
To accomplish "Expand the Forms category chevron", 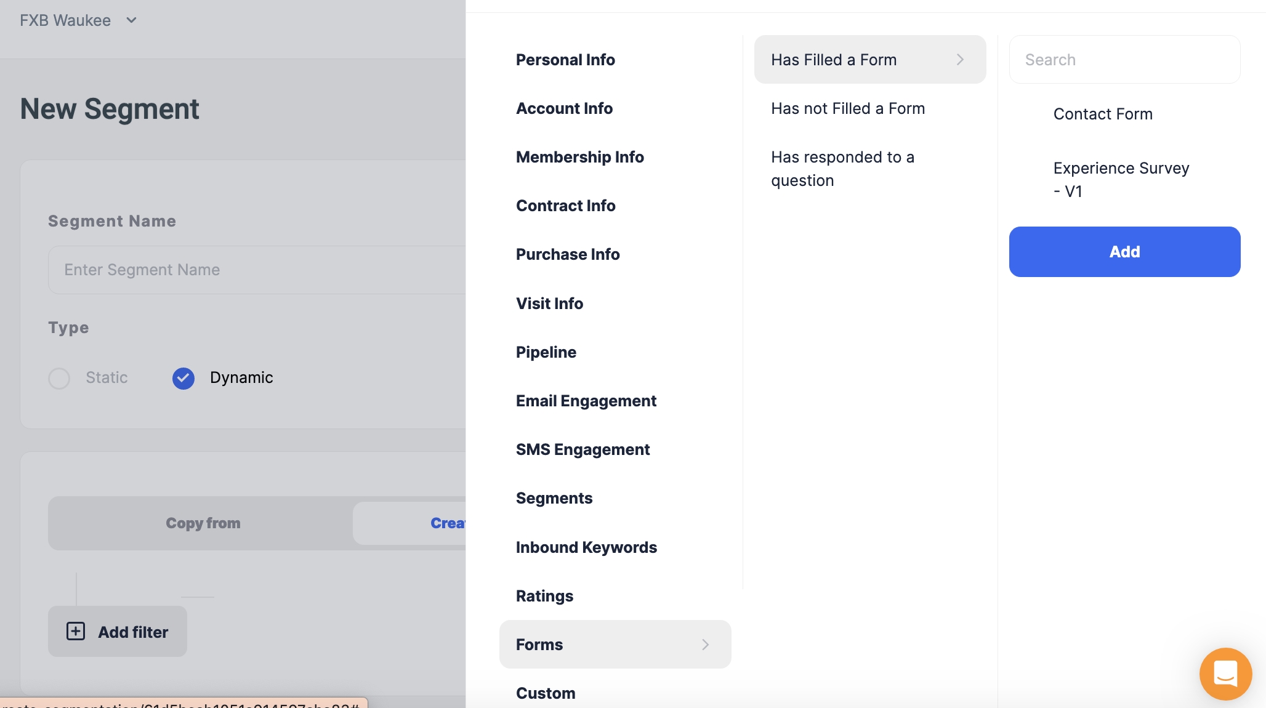I will pyautogui.click(x=705, y=644).
